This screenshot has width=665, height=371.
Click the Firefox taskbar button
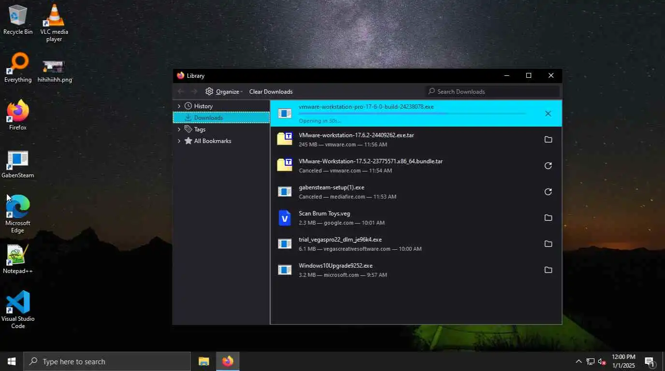[228, 361]
